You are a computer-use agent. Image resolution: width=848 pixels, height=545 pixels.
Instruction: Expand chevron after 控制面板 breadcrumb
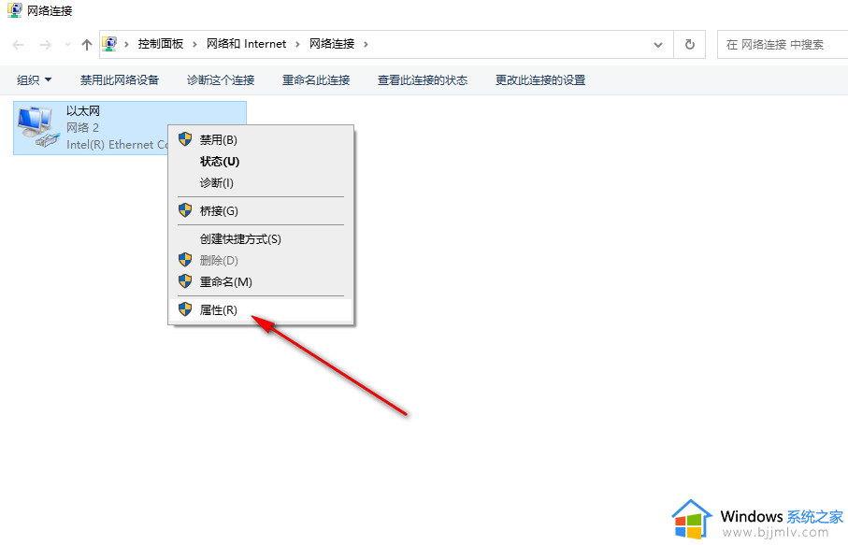(x=194, y=44)
